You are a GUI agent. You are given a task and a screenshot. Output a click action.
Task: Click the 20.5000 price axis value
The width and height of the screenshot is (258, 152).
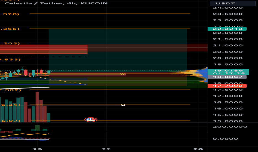click(228, 52)
